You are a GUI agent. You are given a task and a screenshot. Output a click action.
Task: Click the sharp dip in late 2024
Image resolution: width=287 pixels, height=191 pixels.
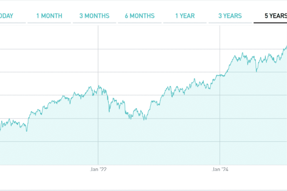pyautogui.click(x=256, y=72)
